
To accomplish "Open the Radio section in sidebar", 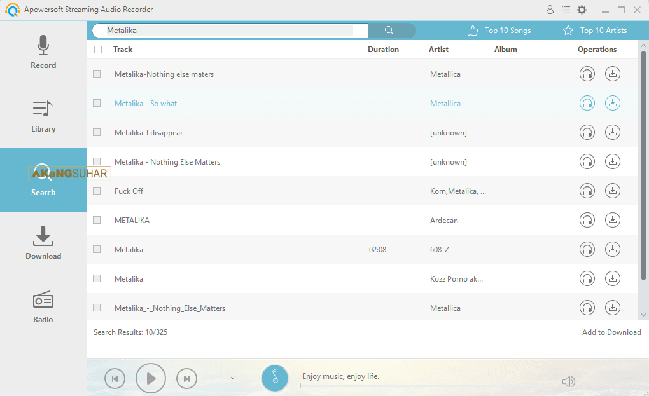I will pyautogui.click(x=43, y=307).
